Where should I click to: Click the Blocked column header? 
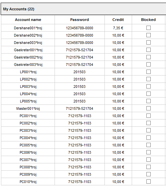(x=148, y=20)
